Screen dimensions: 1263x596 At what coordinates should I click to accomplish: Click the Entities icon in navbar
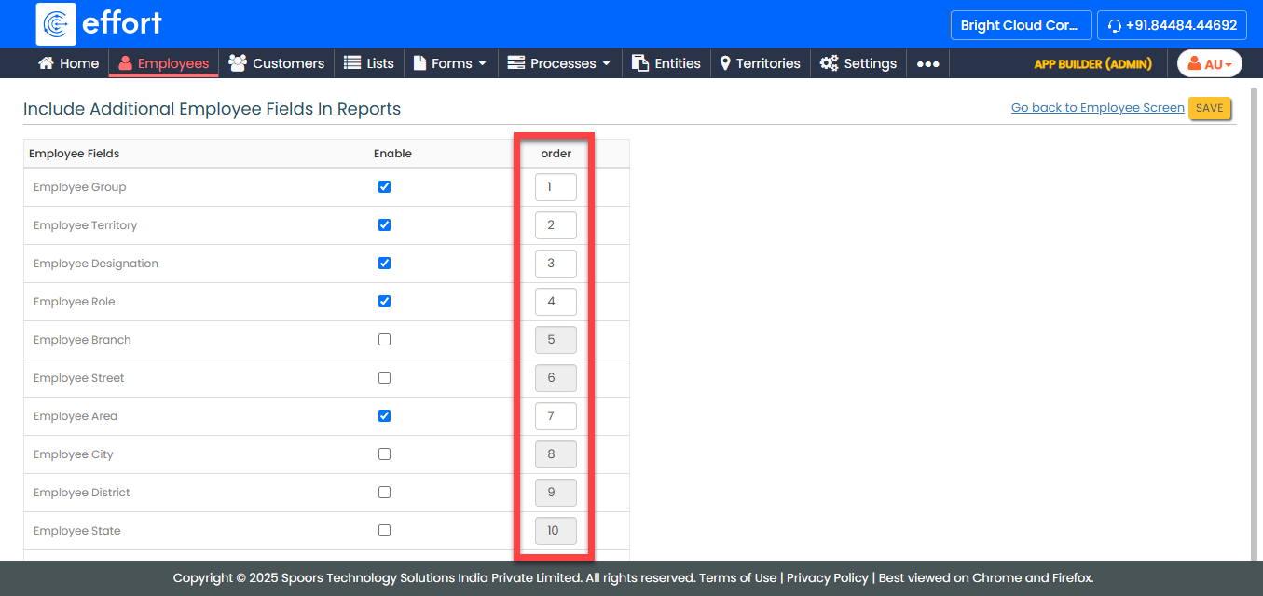tap(640, 63)
